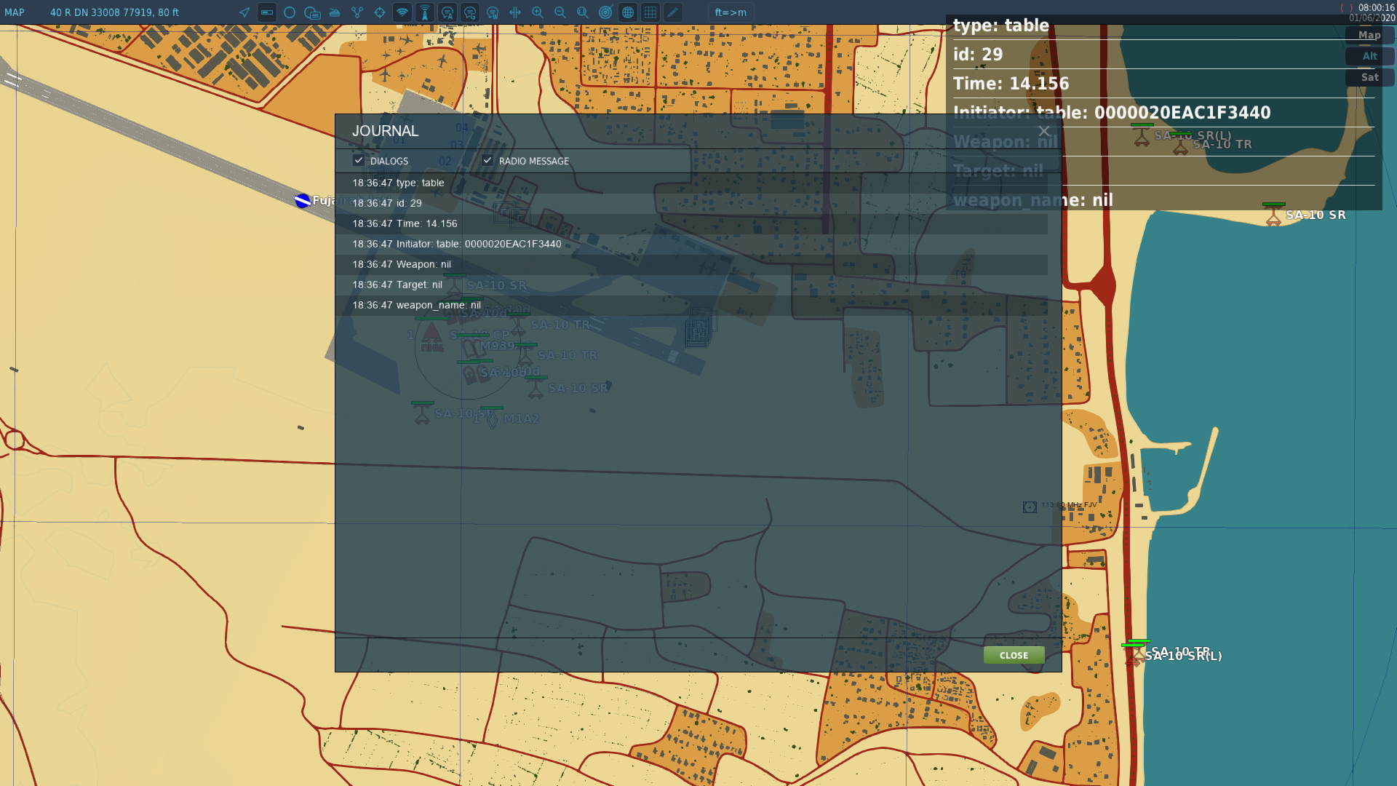Click the mission clock 08:00:16
This screenshot has height=786, width=1397.
coord(1376,7)
